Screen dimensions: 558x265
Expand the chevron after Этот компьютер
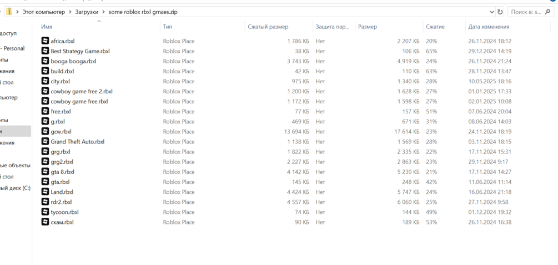click(70, 12)
